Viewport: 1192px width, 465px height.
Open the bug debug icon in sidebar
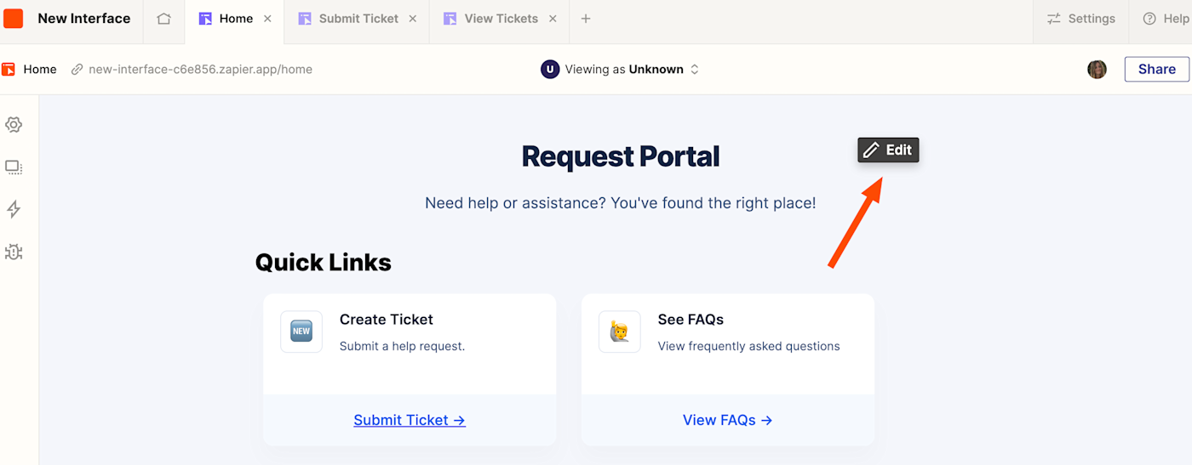click(14, 252)
